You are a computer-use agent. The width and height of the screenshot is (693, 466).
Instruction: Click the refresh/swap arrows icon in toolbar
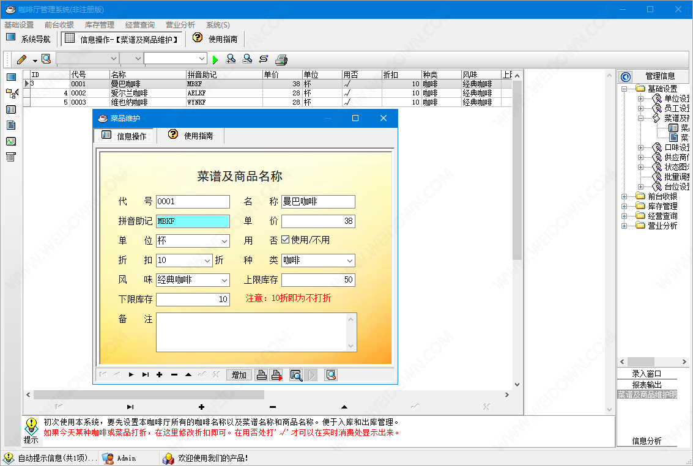(x=264, y=59)
